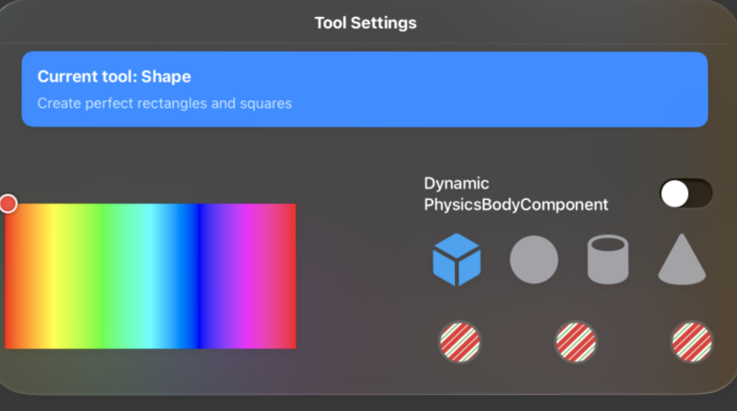Viewport: 737px width, 411px height.
Task: Select the blue cube shape
Action: (x=457, y=260)
